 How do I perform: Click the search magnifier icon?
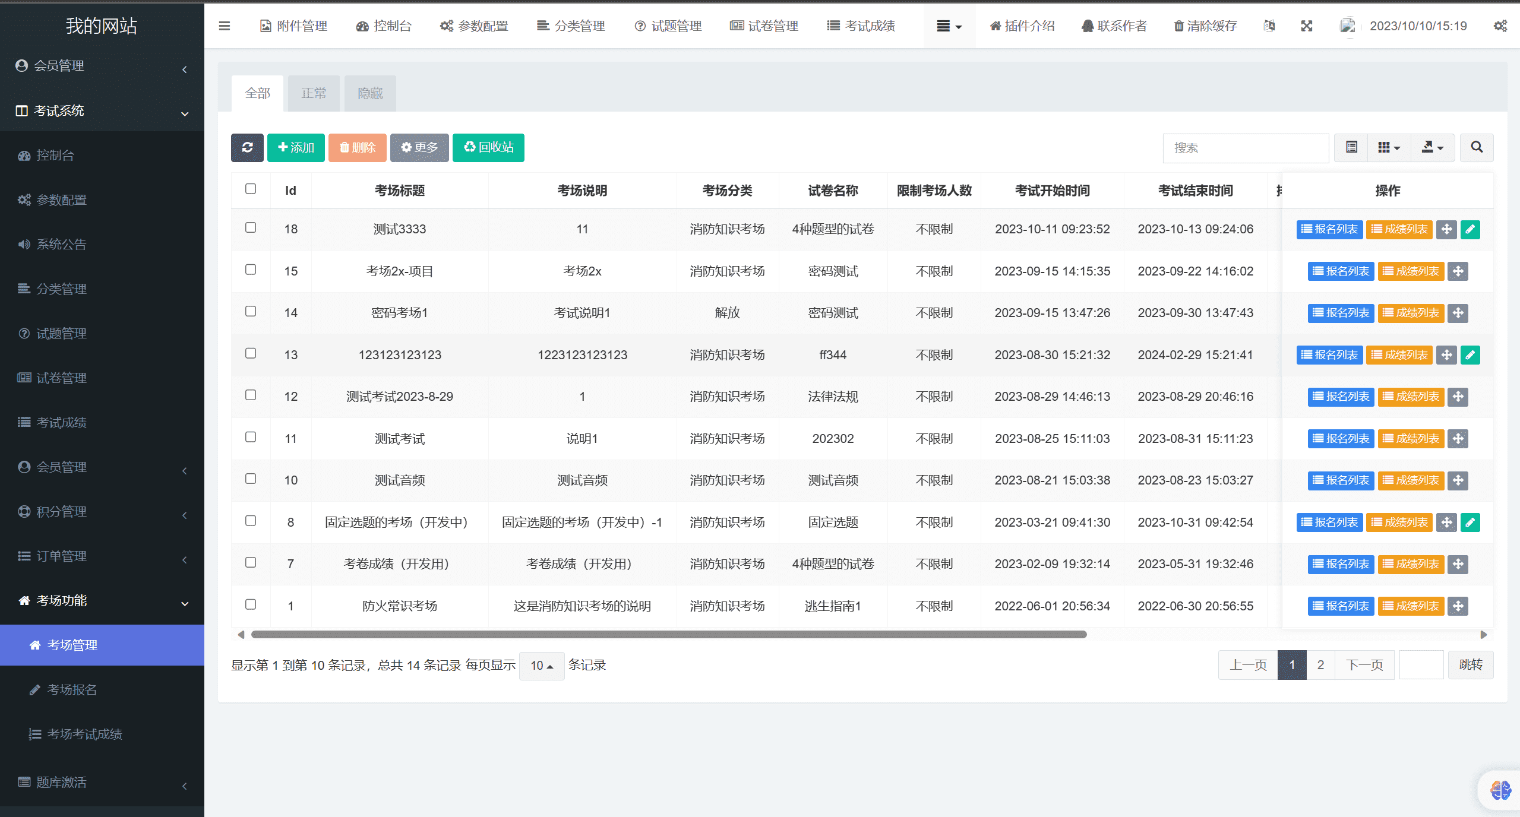[1477, 147]
